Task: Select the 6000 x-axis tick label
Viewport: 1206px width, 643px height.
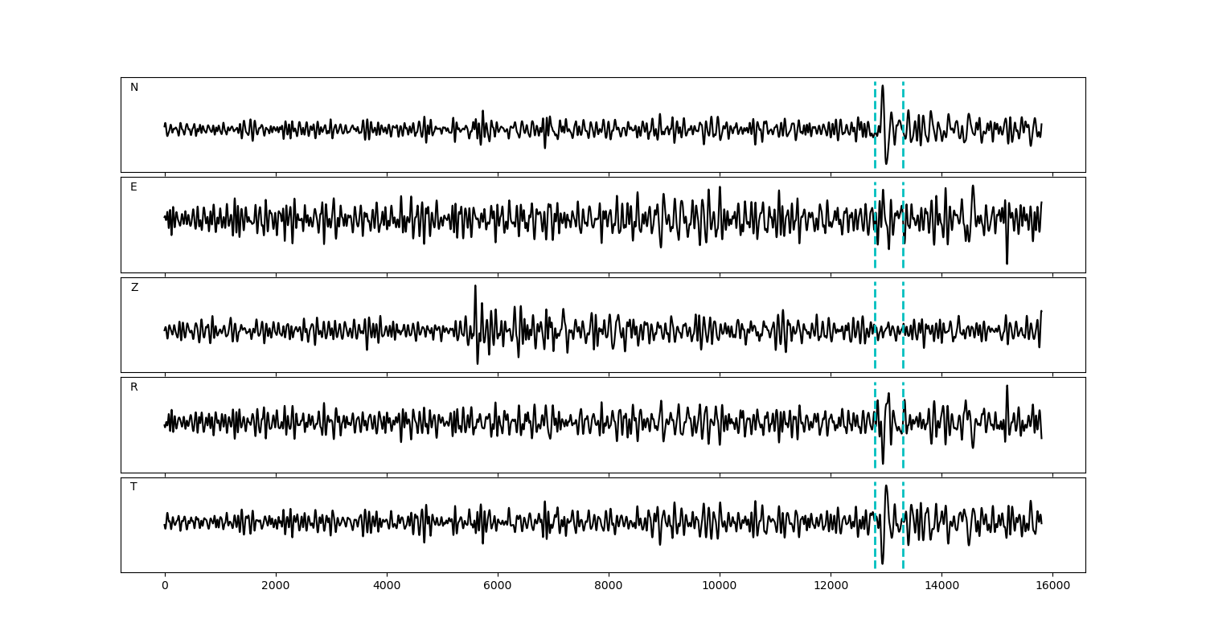Action: (x=498, y=586)
